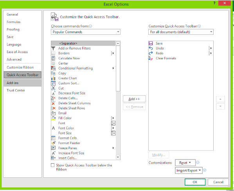Open the Trust Center category

[x=16, y=91]
